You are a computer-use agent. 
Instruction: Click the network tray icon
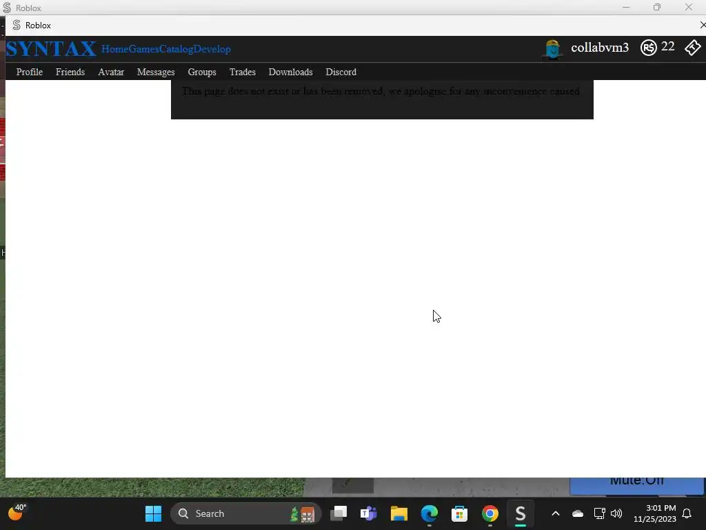click(599, 513)
